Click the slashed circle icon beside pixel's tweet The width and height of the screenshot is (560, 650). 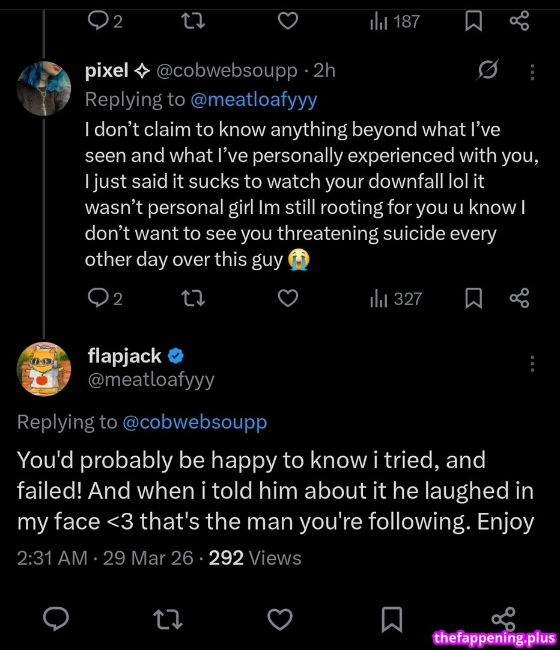click(487, 72)
